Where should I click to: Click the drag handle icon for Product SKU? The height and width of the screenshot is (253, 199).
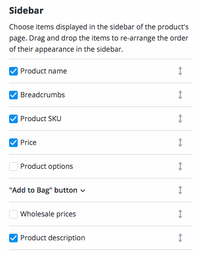[x=180, y=119]
